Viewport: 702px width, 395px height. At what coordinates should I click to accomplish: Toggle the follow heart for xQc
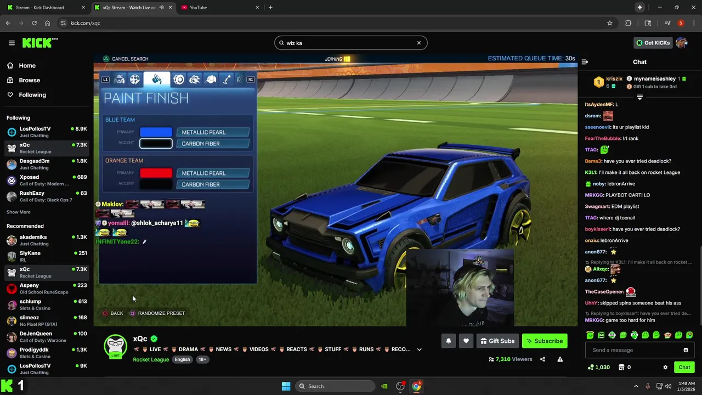pyautogui.click(x=466, y=341)
